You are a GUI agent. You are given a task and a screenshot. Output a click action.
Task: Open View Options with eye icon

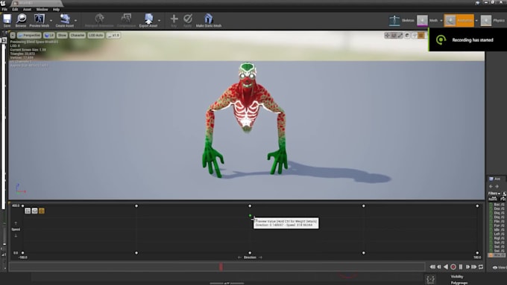click(499, 267)
